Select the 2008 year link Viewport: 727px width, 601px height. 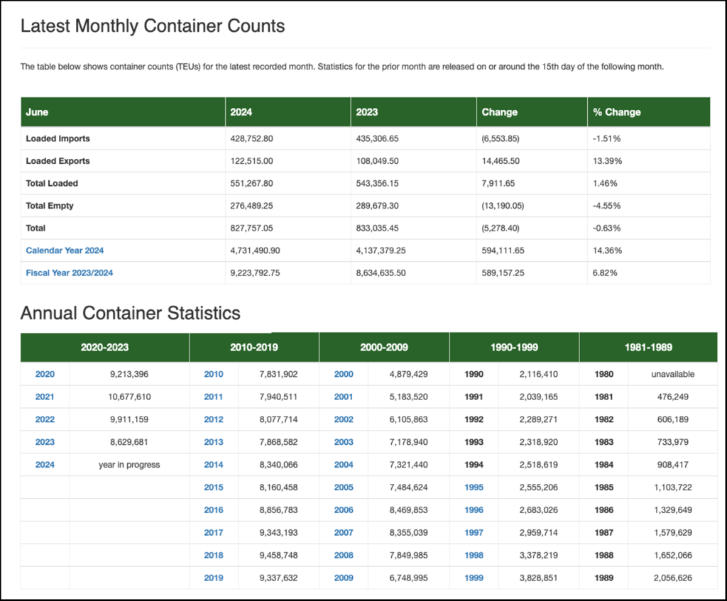coord(344,555)
